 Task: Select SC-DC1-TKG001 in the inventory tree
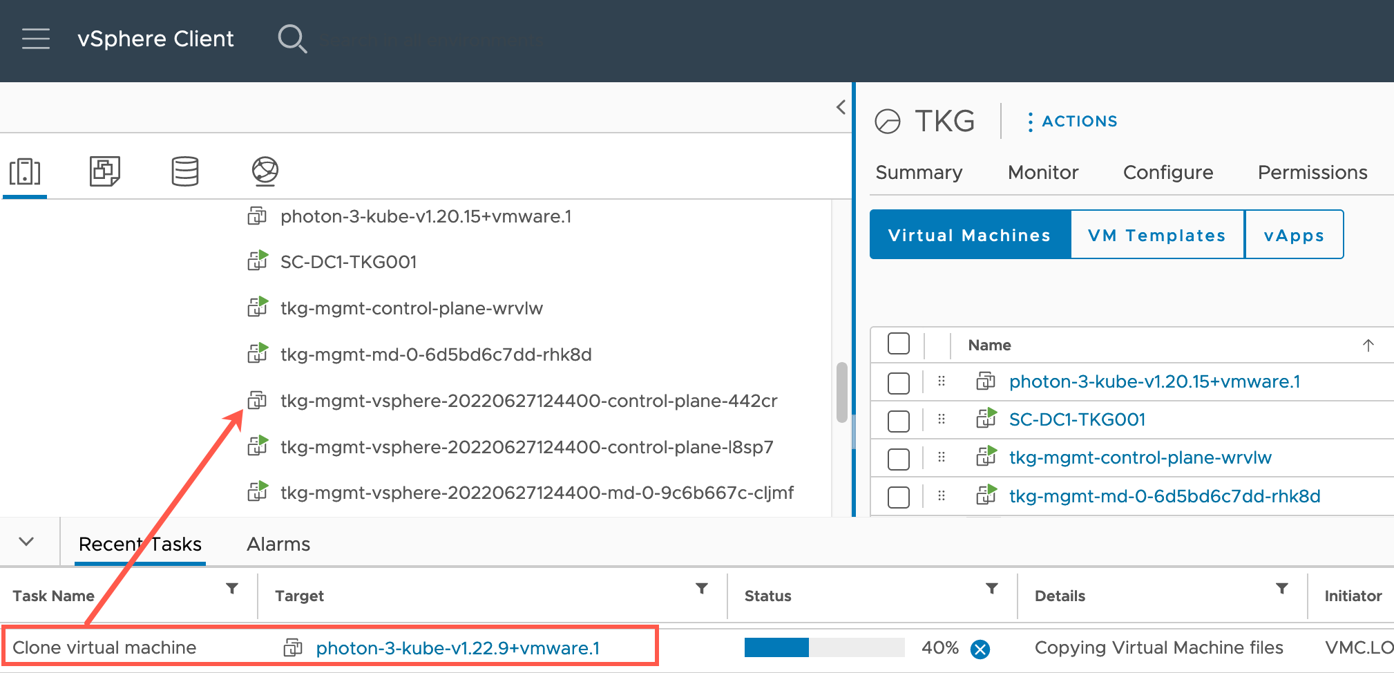348,262
